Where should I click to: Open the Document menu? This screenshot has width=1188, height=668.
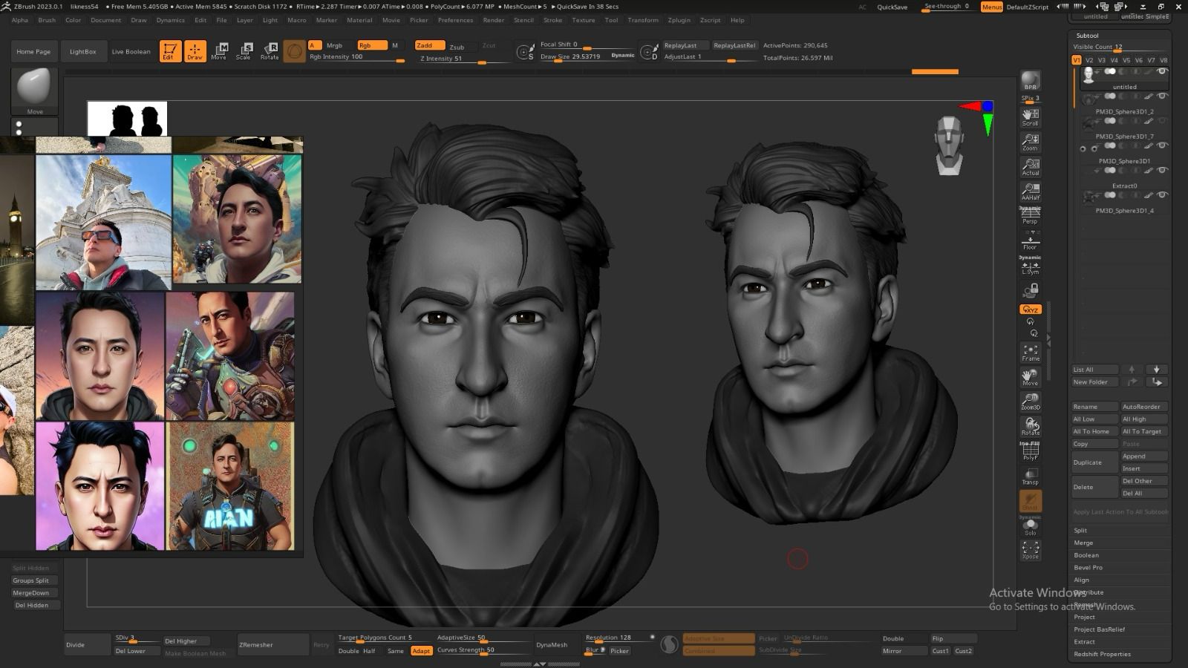coord(105,20)
